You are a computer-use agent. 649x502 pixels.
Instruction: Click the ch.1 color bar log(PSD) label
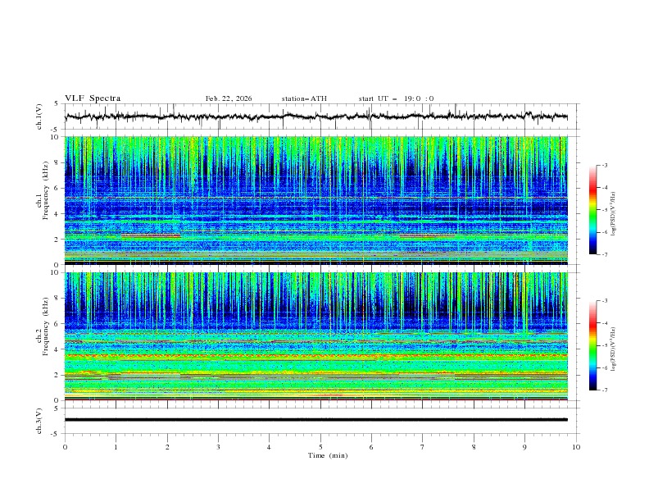[x=614, y=214]
